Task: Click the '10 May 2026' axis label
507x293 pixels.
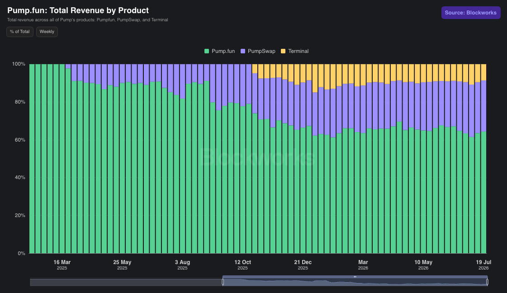Action: 423,265
